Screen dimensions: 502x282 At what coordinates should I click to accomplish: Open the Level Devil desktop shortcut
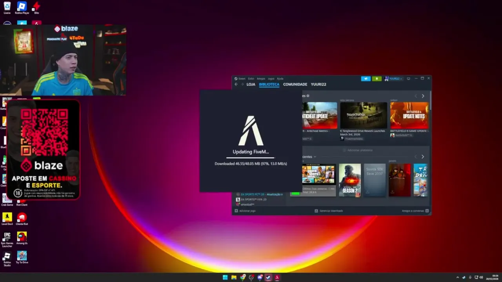tap(7, 219)
